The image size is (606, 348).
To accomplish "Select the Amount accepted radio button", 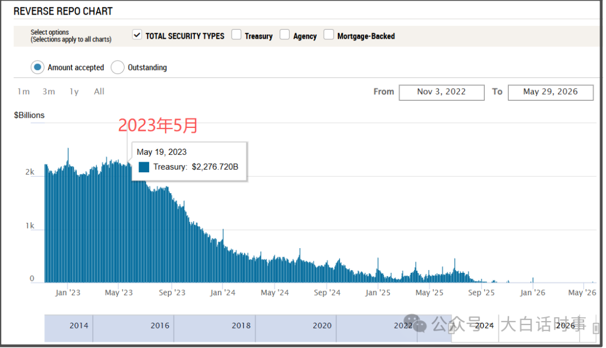I will point(38,67).
